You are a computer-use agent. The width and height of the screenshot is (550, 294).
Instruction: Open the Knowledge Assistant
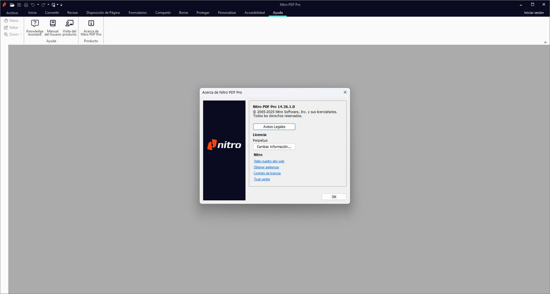(35, 28)
